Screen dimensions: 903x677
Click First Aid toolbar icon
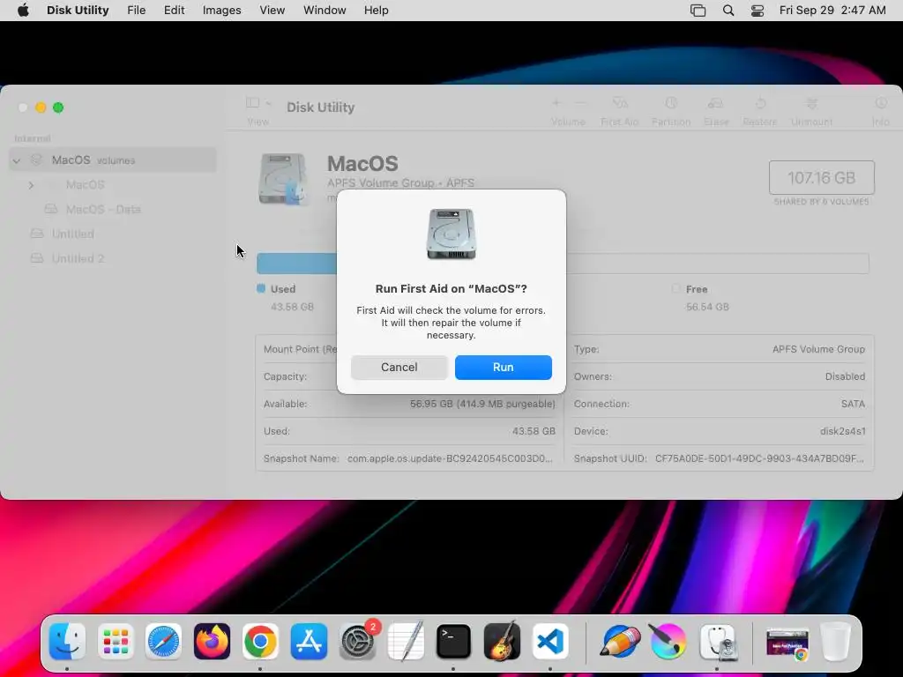pos(620,103)
